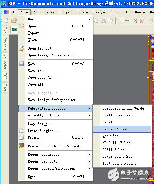Open the Design menu

99,12
